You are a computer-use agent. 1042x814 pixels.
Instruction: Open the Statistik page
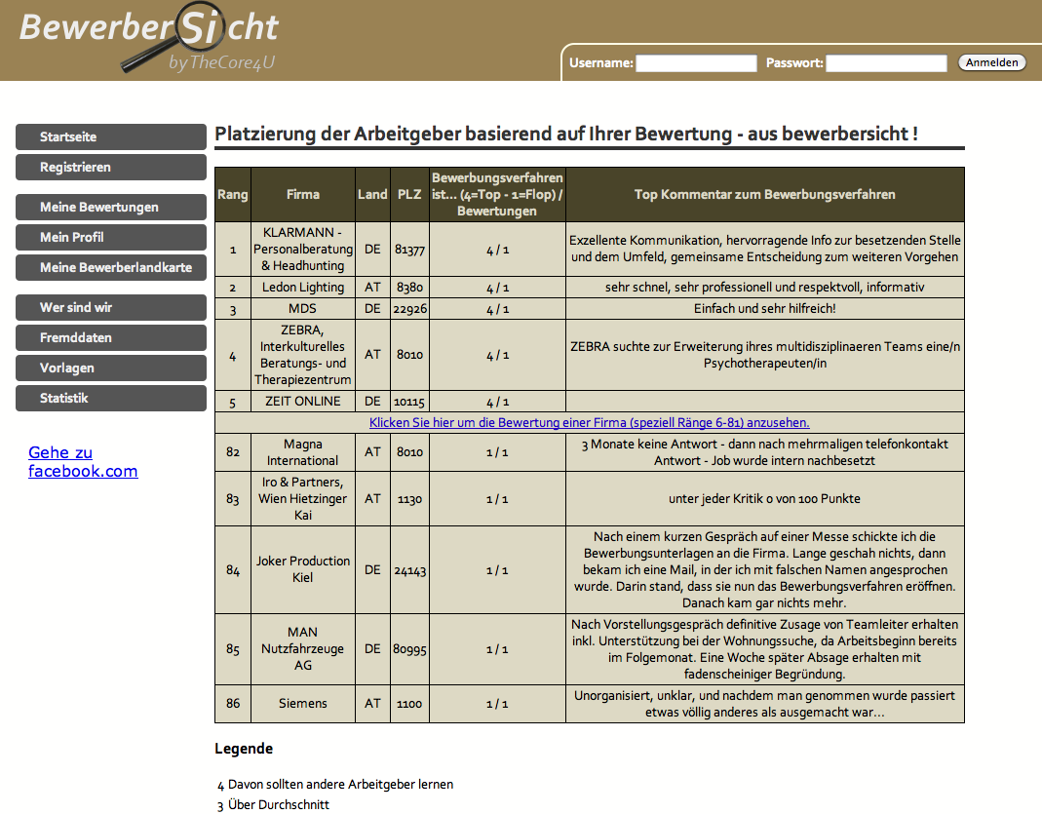[x=111, y=398]
